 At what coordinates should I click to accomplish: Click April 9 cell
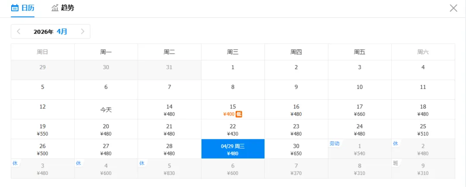[296, 89]
